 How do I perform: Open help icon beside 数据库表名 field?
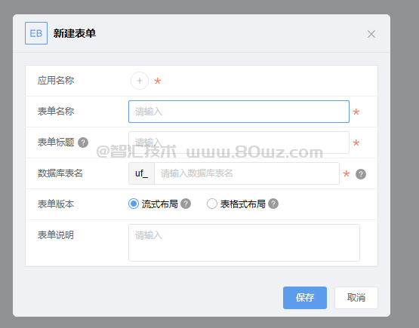tap(361, 174)
